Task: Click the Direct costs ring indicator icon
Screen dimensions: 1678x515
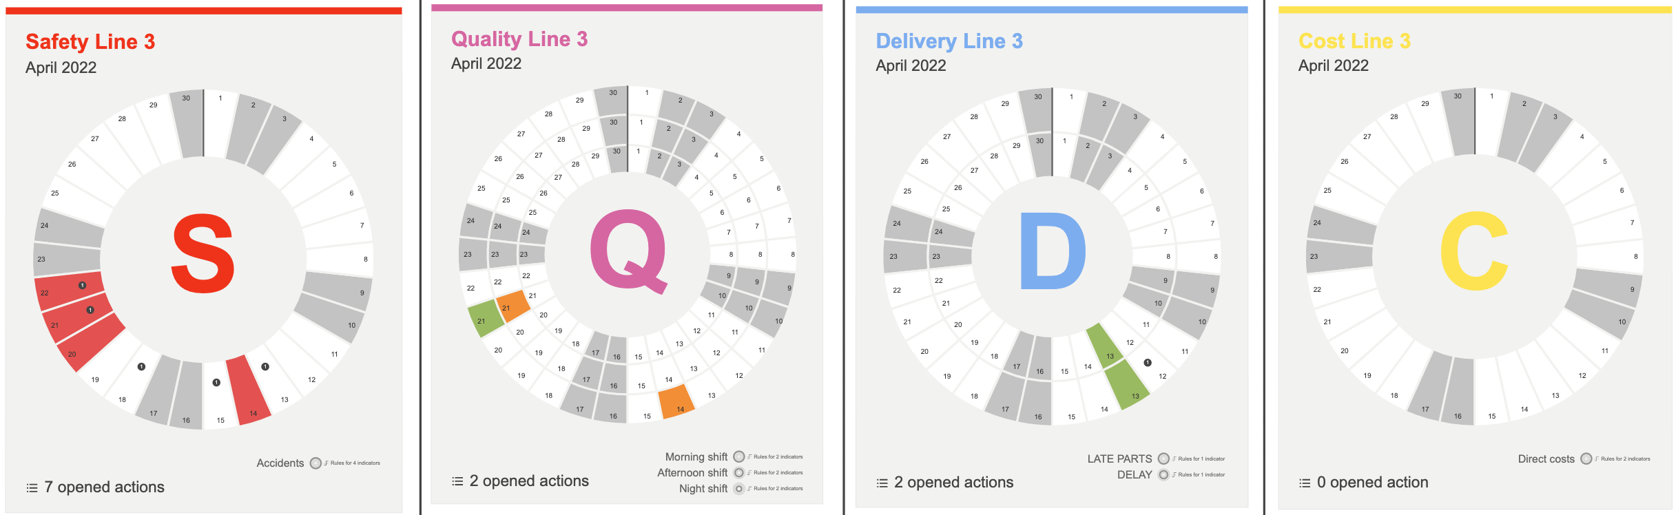Action: tap(1586, 459)
